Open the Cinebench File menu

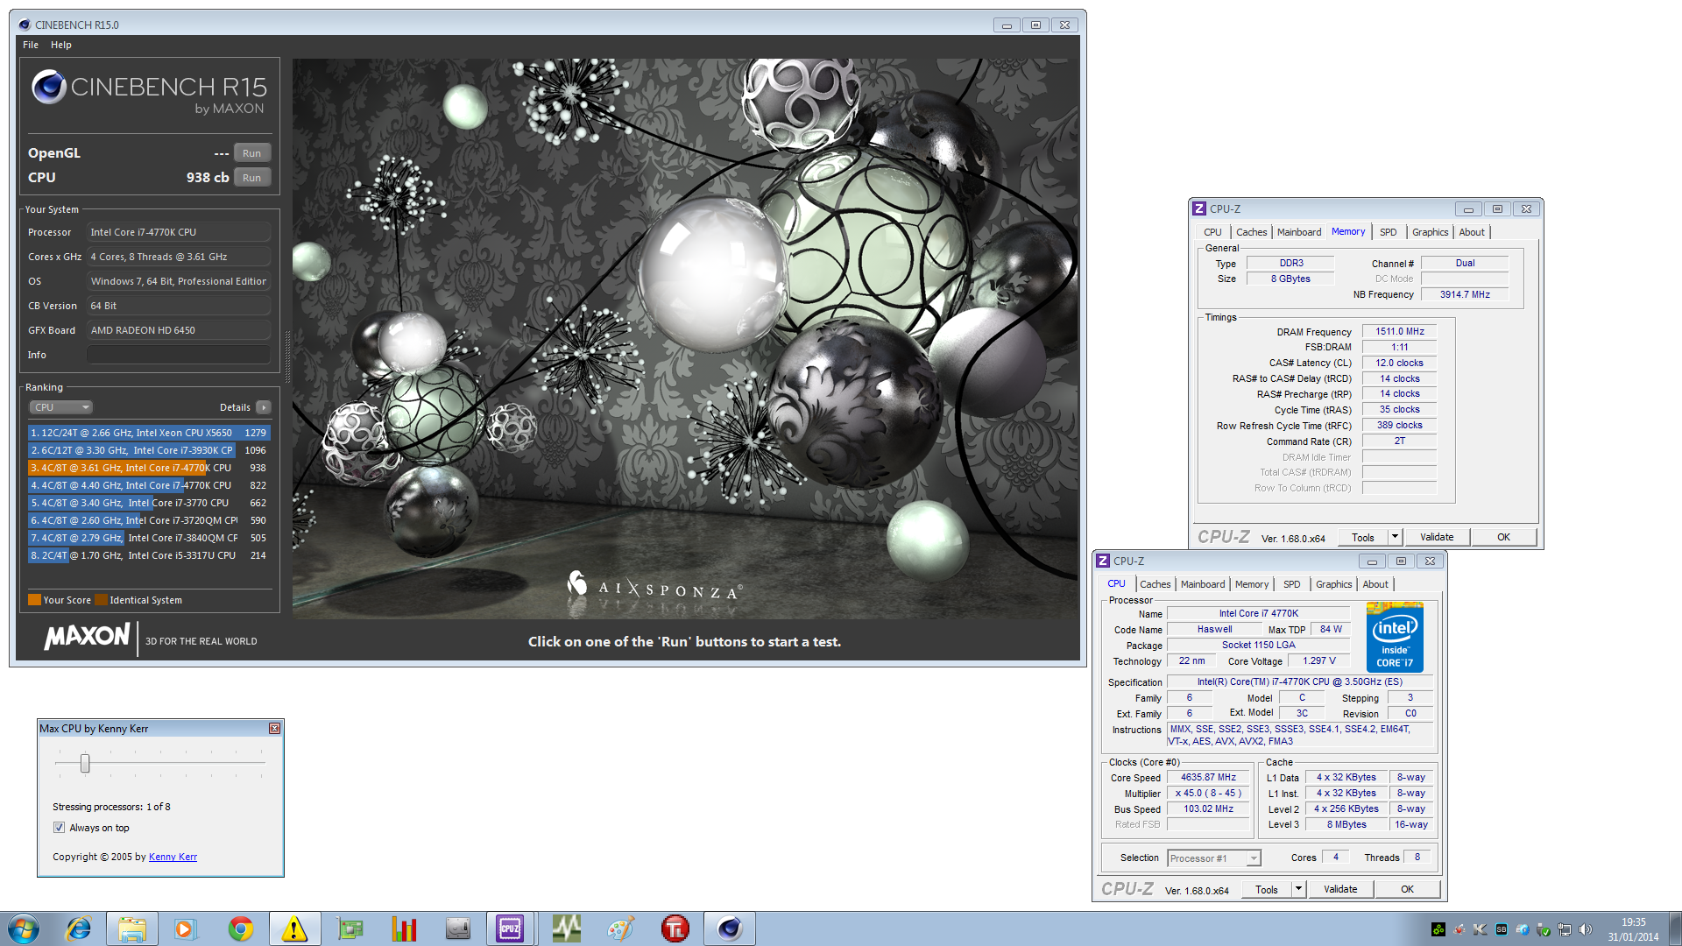tap(31, 45)
